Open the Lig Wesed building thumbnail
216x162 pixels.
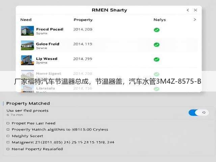click(x=27, y=60)
